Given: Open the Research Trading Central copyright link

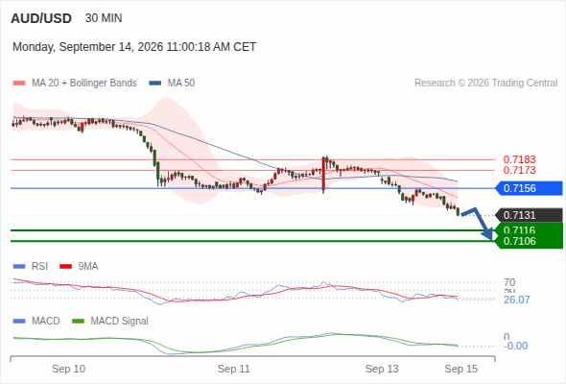Looking at the screenshot, I should click(485, 84).
